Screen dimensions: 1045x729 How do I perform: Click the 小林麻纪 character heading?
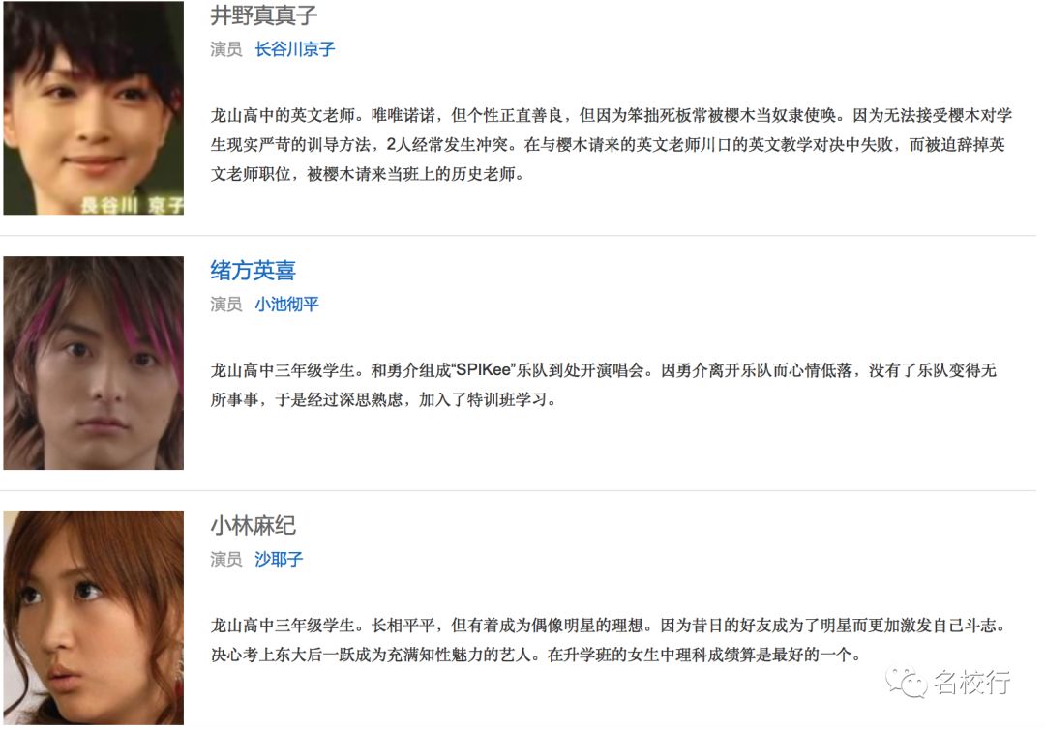253,525
